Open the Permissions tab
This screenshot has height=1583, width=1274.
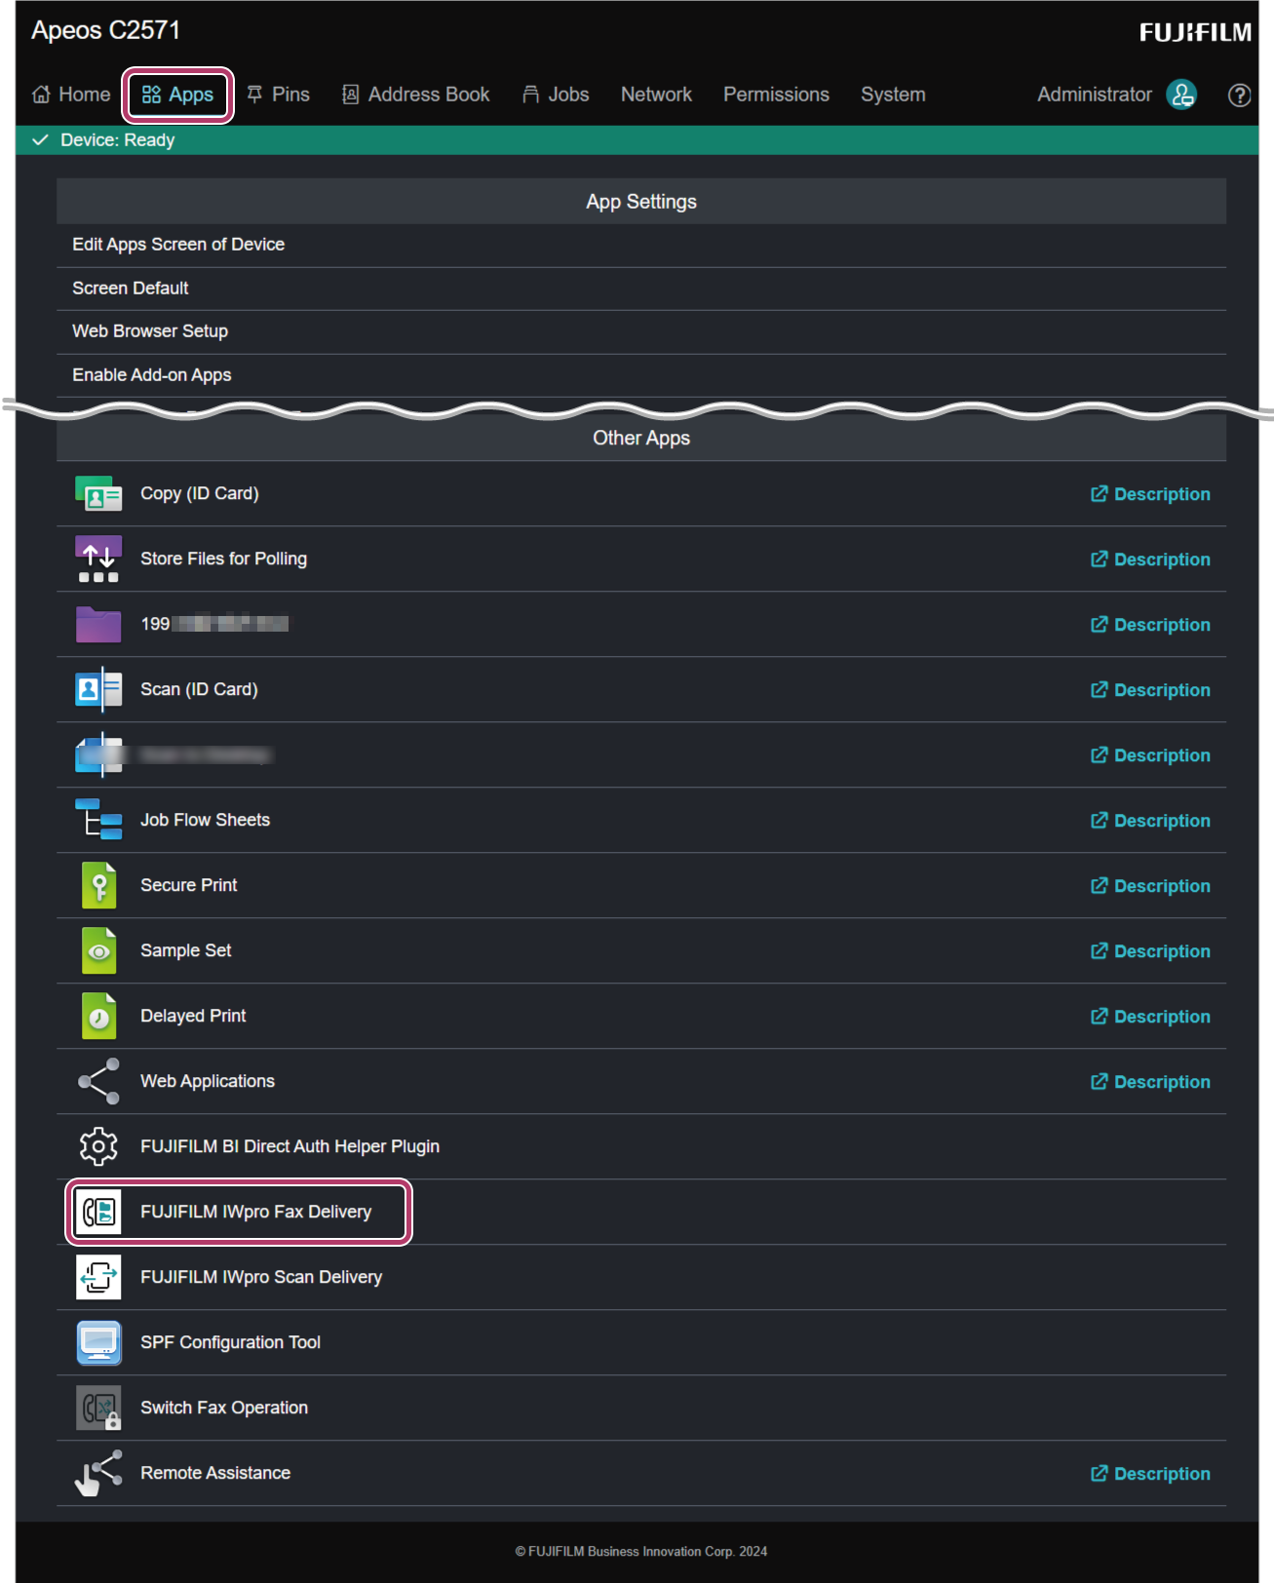(776, 95)
